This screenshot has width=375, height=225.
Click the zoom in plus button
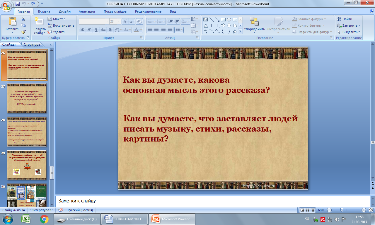pyautogui.click(x=364, y=210)
